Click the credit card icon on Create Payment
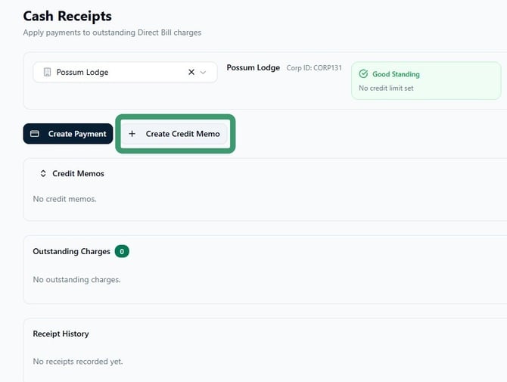Screen dimensions: 507x382 (35, 134)
